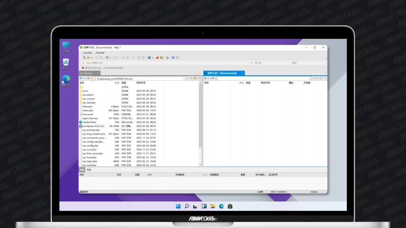Open the host address bar dropdown arrow
406x228 pixels.
click(x=251, y=63)
